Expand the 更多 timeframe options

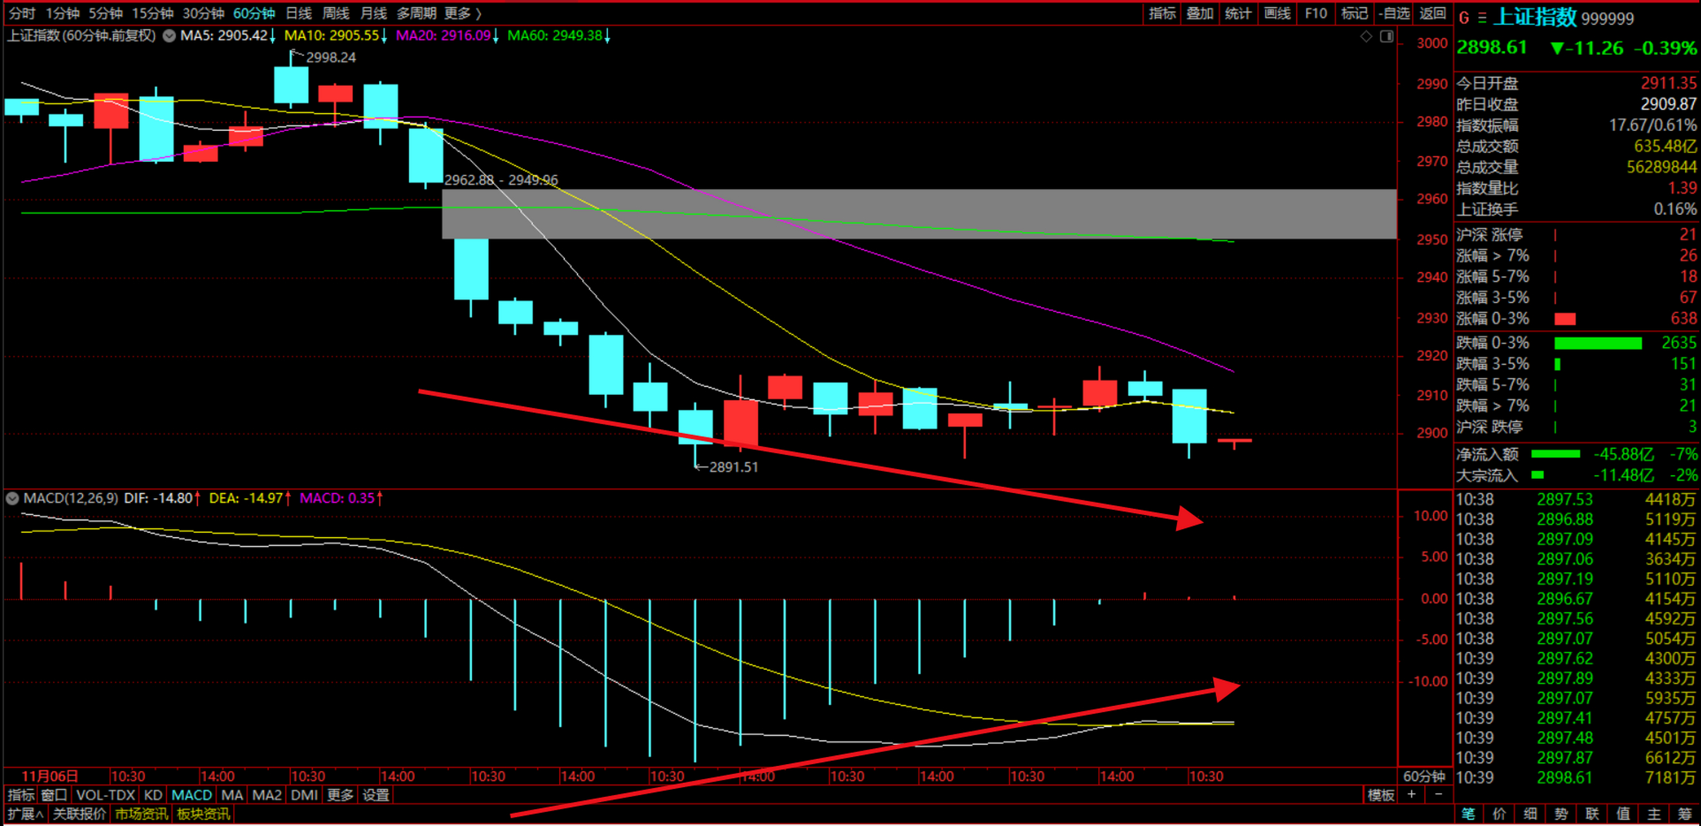tap(462, 13)
